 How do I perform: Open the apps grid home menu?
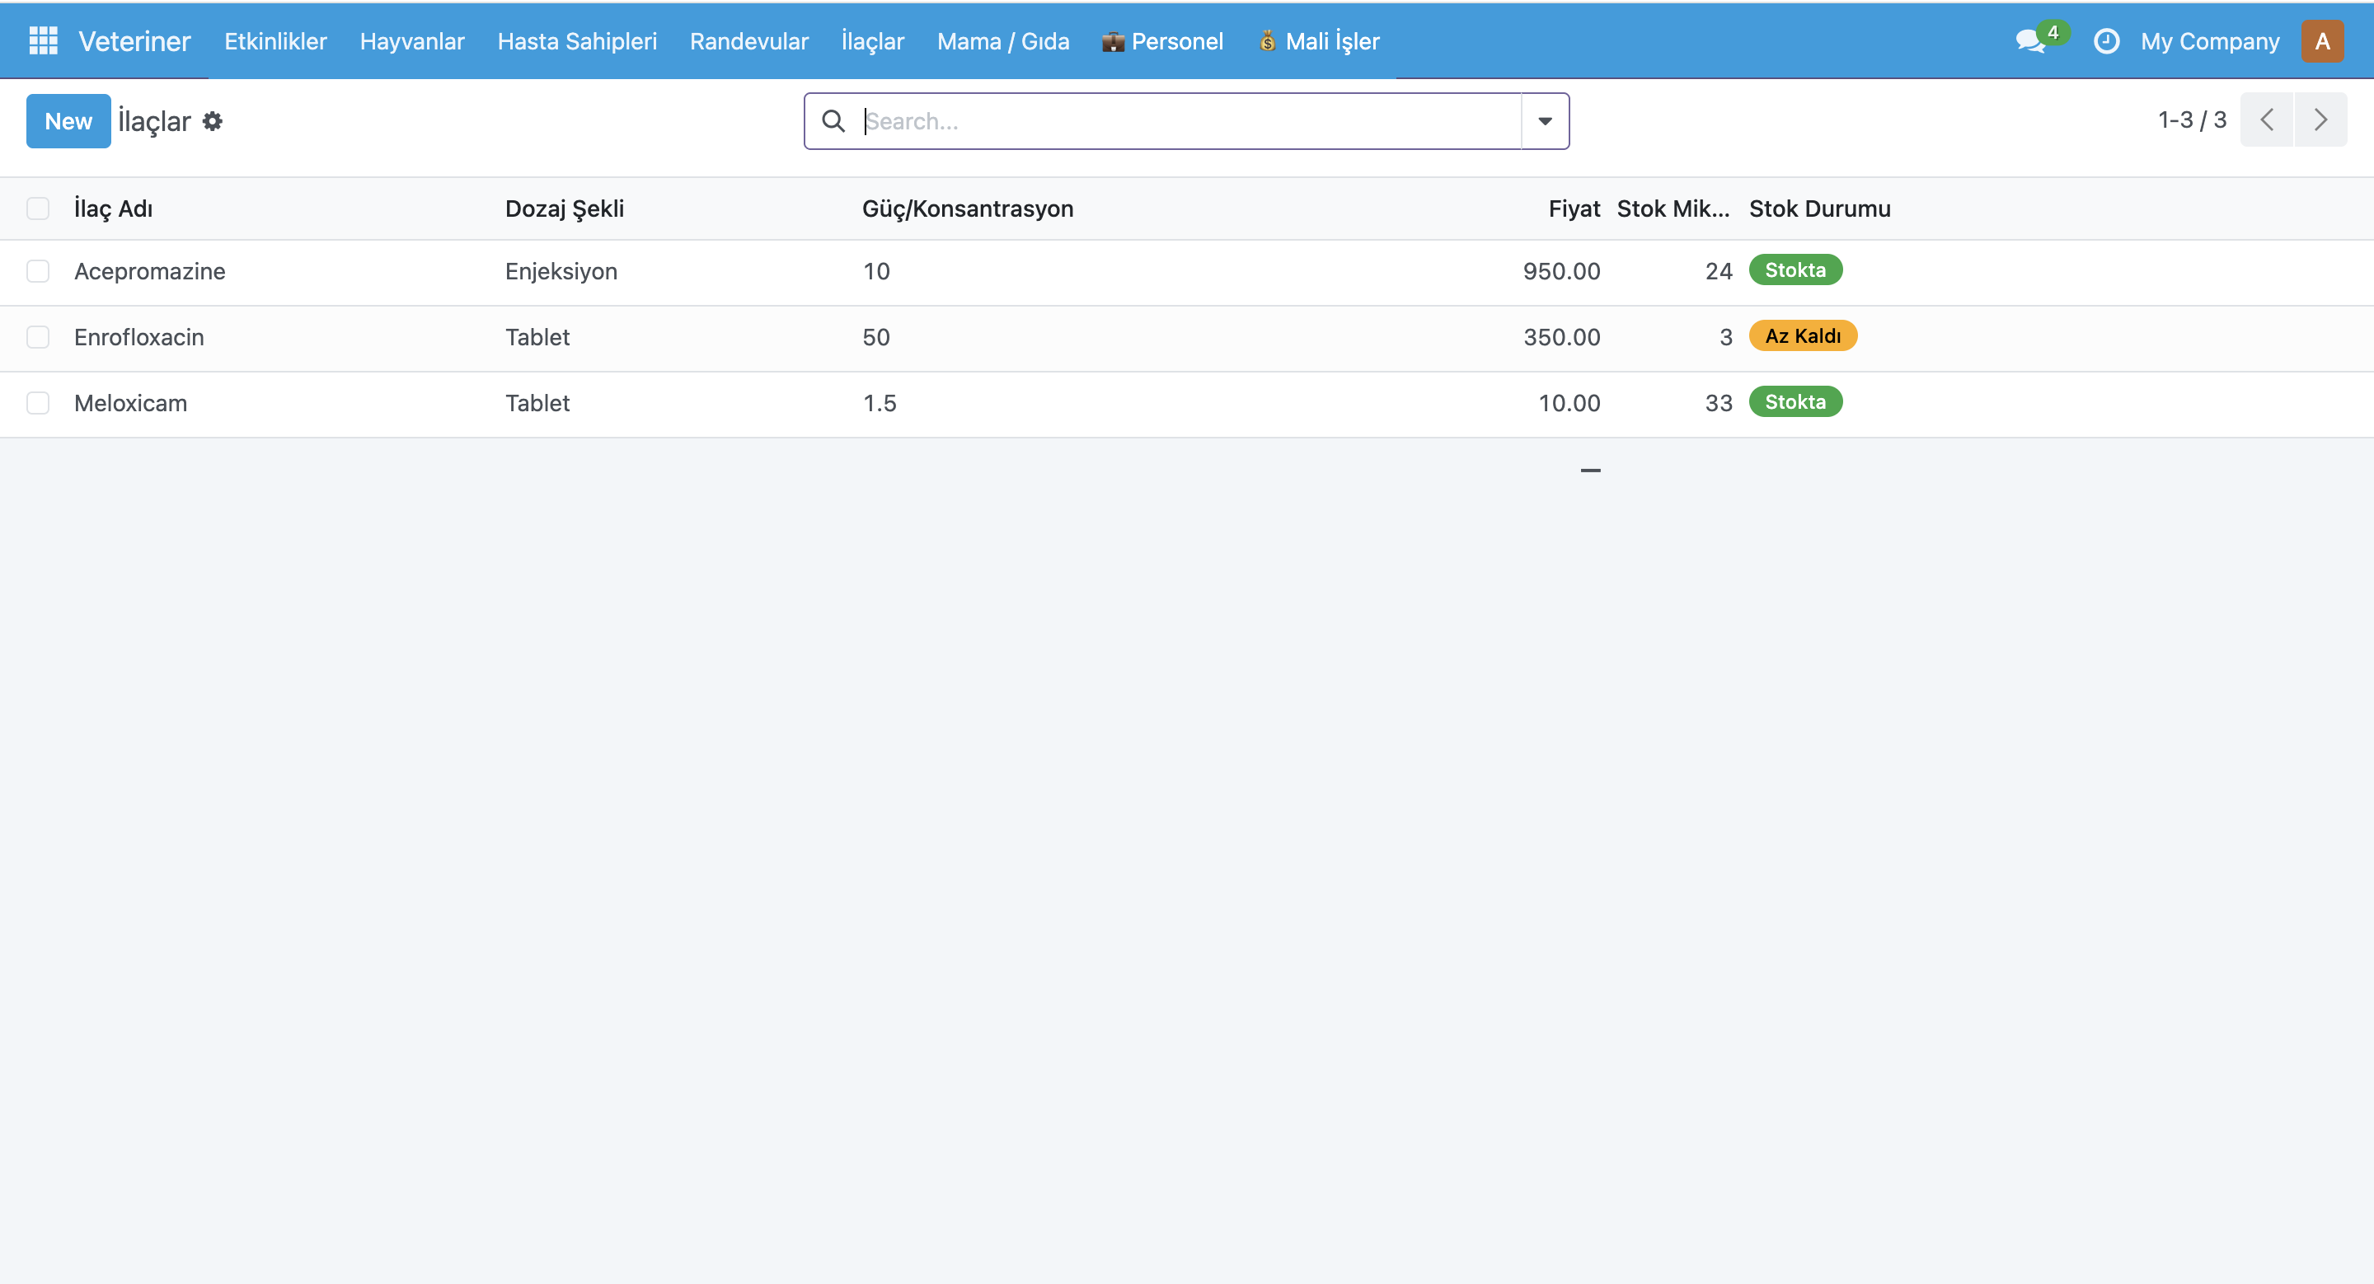point(44,40)
